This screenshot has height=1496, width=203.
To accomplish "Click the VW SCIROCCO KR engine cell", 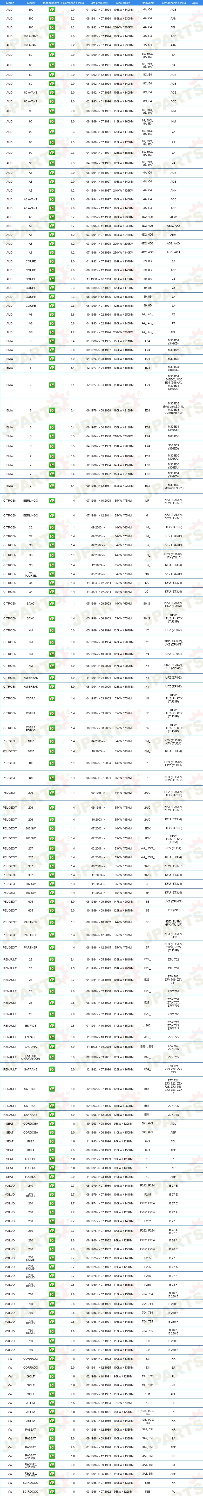I will coord(173,1482).
